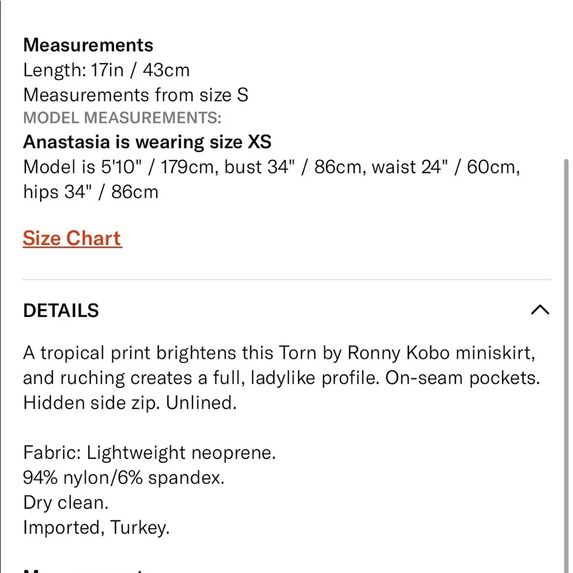The image size is (573, 573).
Task: Collapse the DETAILS section chevron
Action: pyautogui.click(x=540, y=309)
